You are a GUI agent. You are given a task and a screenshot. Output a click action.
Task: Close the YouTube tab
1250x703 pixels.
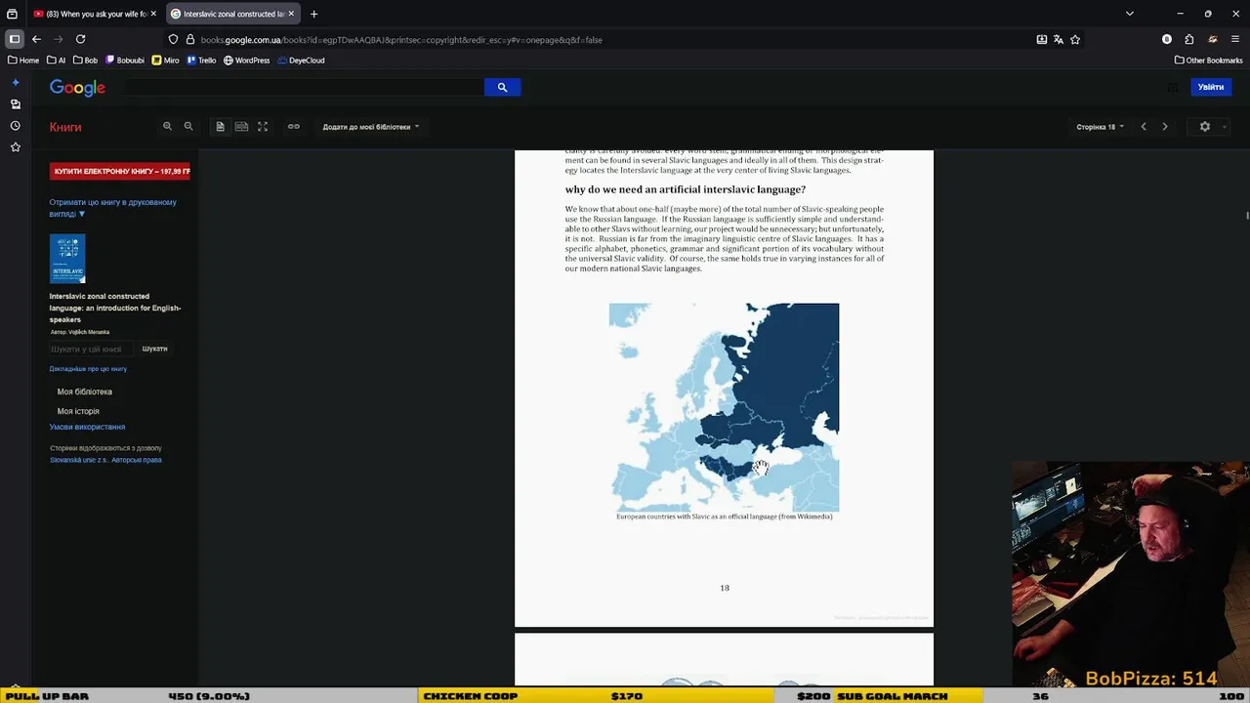point(153,14)
